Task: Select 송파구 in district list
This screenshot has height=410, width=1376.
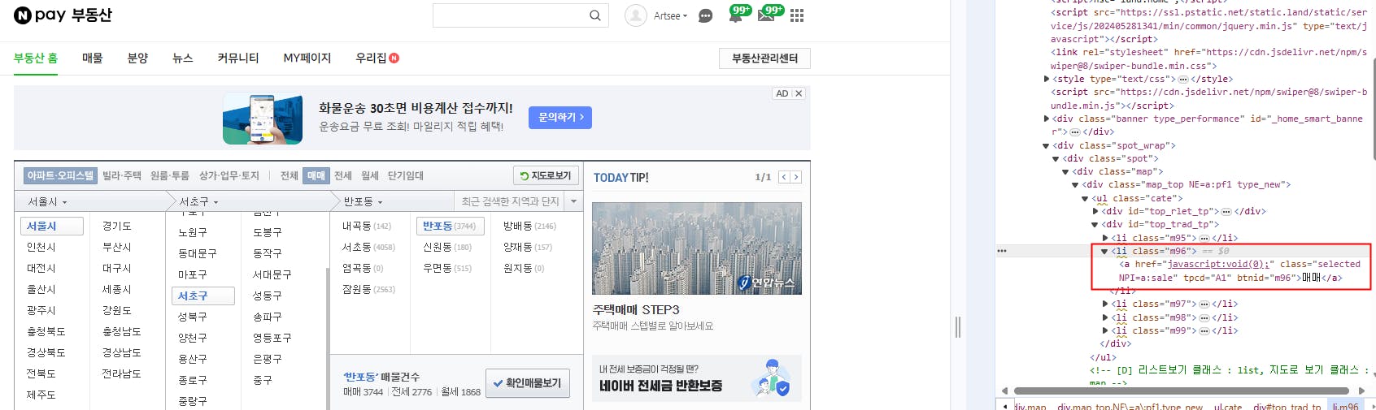Action: coord(267,317)
